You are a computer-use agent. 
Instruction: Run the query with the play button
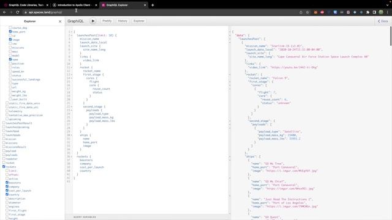[x=92, y=21]
